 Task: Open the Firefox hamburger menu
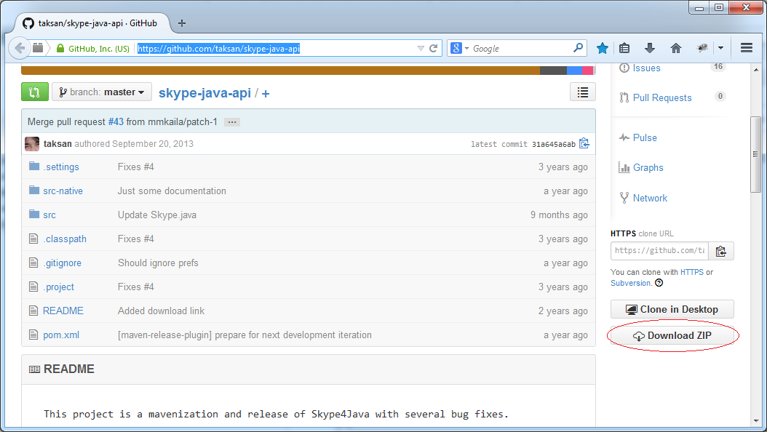click(747, 48)
